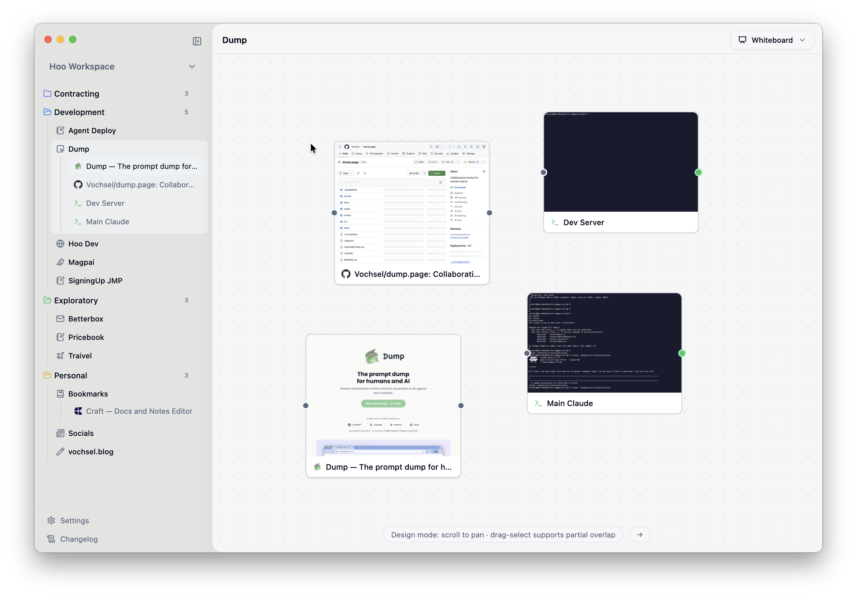Image resolution: width=857 pixels, height=598 pixels.
Task: Click the Contracting folder icon
Action: click(47, 93)
